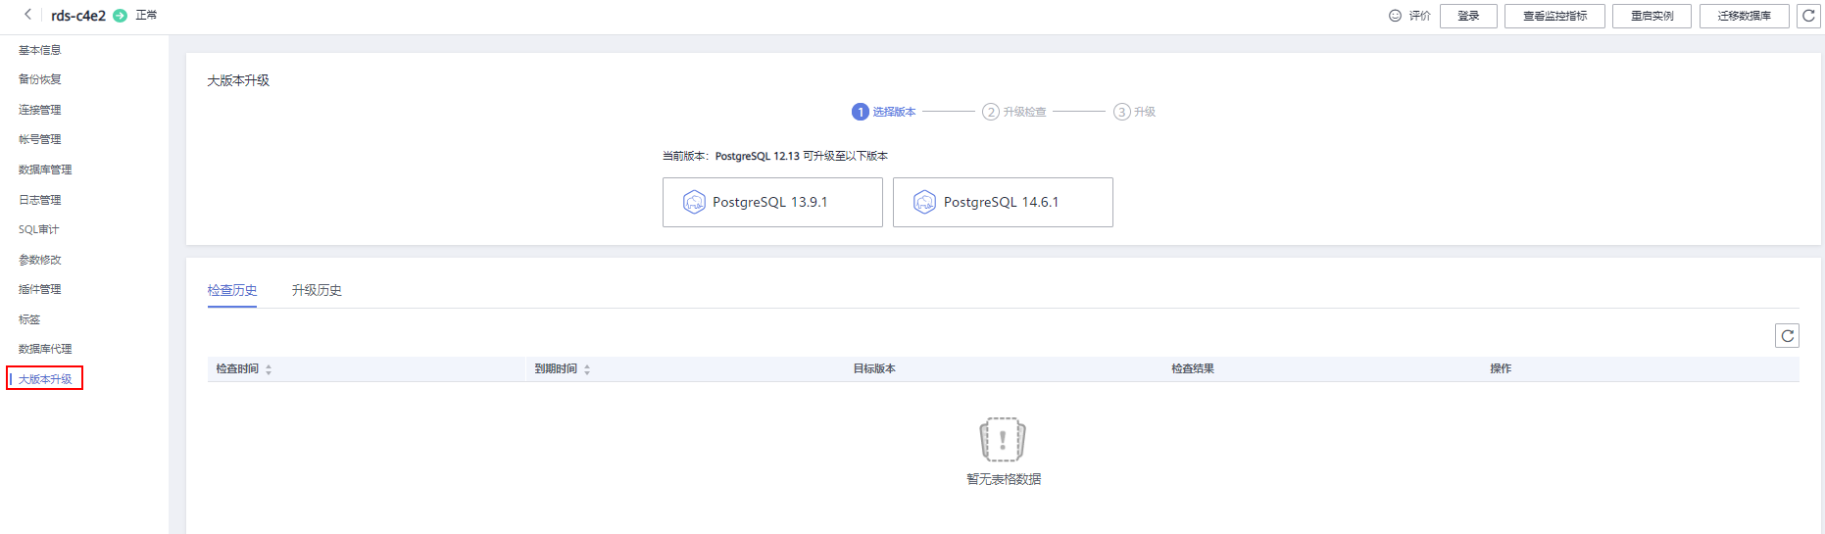This screenshot has height=534, width=1825.
Task: Open 标签 in the sidebar
Action: click(x=29, y=319)
